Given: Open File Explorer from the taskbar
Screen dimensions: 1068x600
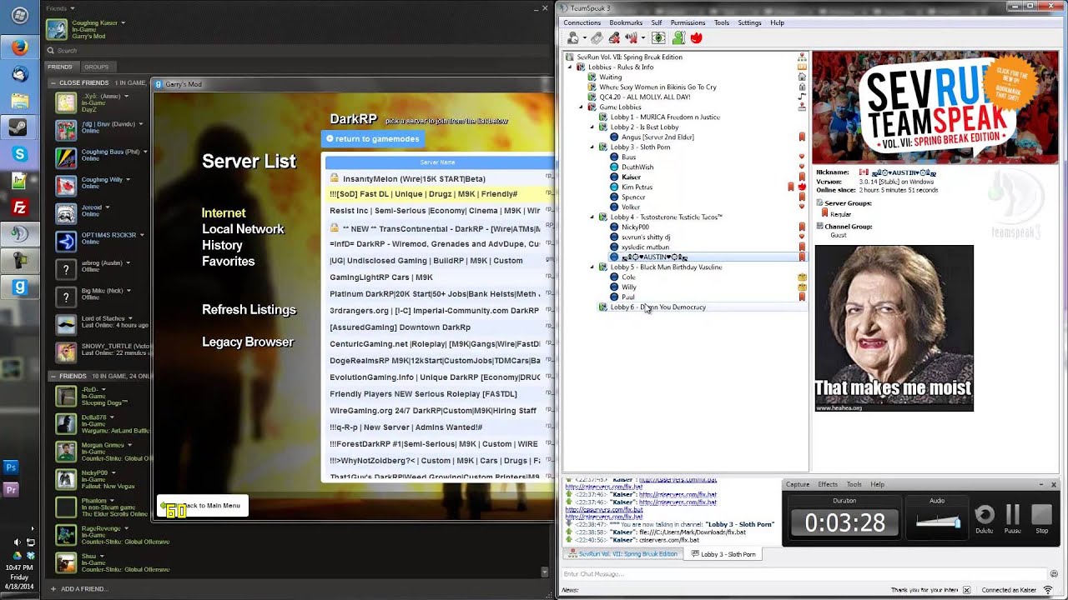Looking at the screenshot, I should 19,101.
